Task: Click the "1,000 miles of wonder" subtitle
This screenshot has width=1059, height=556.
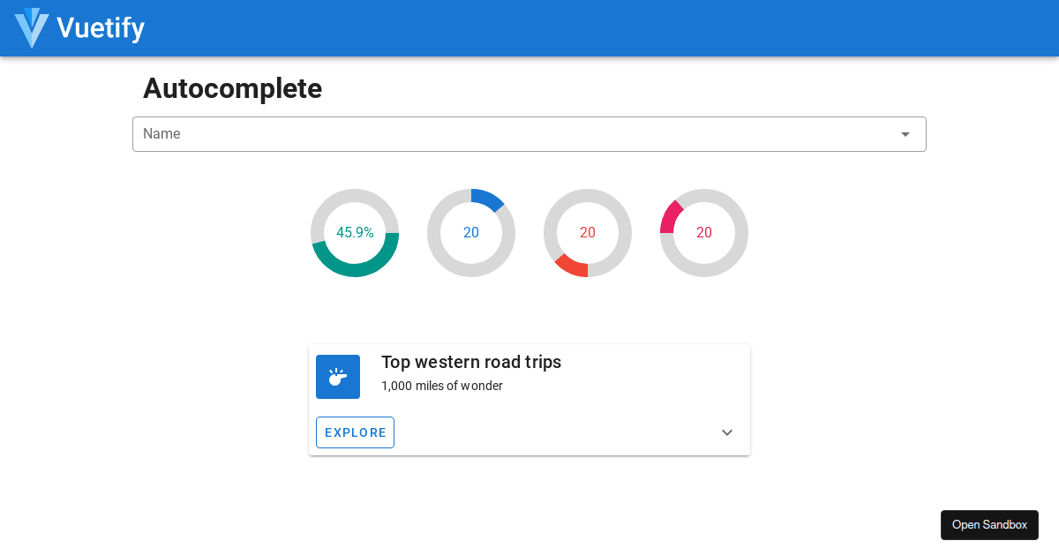Action: click(x=442, y=386)
